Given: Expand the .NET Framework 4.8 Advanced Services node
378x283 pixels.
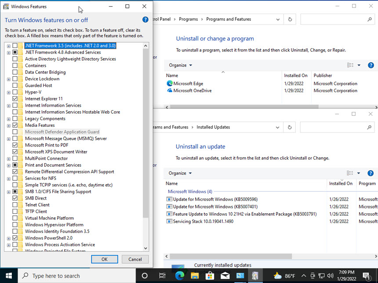Looking at the screenshot, I should pos(9,53).
